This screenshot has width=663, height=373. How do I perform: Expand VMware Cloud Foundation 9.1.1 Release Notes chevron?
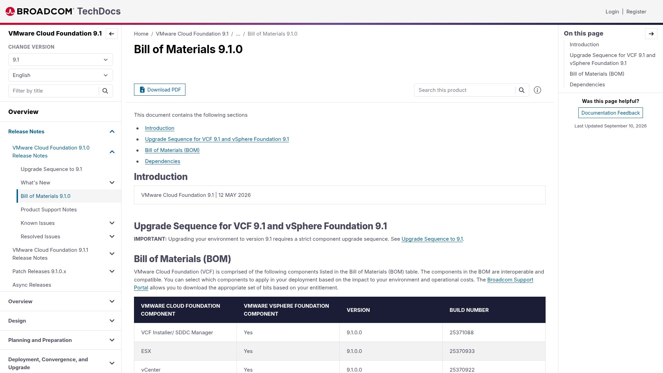coord(112,254)
